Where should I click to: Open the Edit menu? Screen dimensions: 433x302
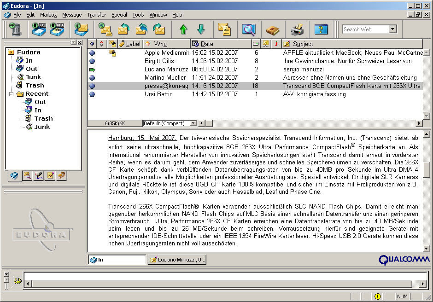click(30, 15)
